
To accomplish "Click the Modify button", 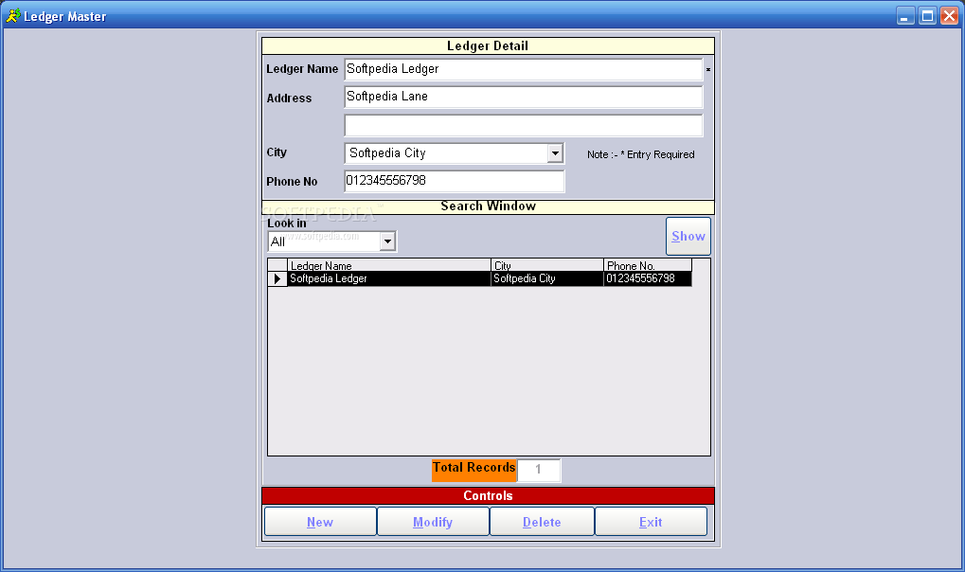I will tap(433, 522).
